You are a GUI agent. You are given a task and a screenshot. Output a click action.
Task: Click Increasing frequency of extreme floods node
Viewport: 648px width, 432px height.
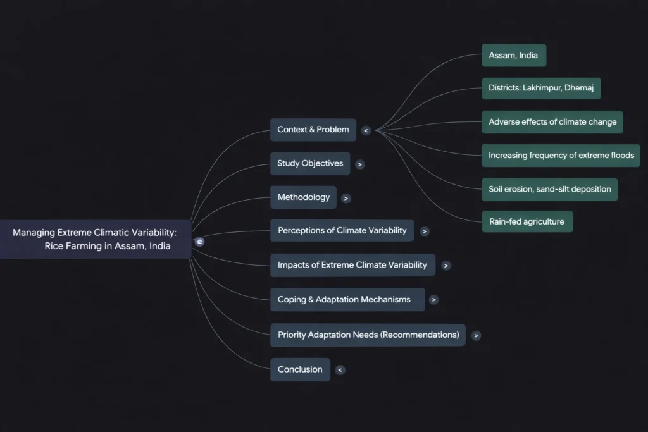click(x=561, y=156)
